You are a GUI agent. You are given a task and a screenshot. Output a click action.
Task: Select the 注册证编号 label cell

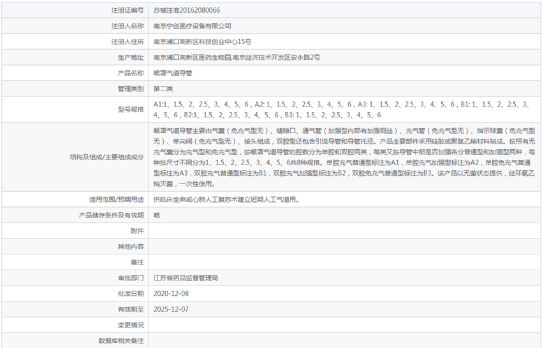click(x=75, y=10)
